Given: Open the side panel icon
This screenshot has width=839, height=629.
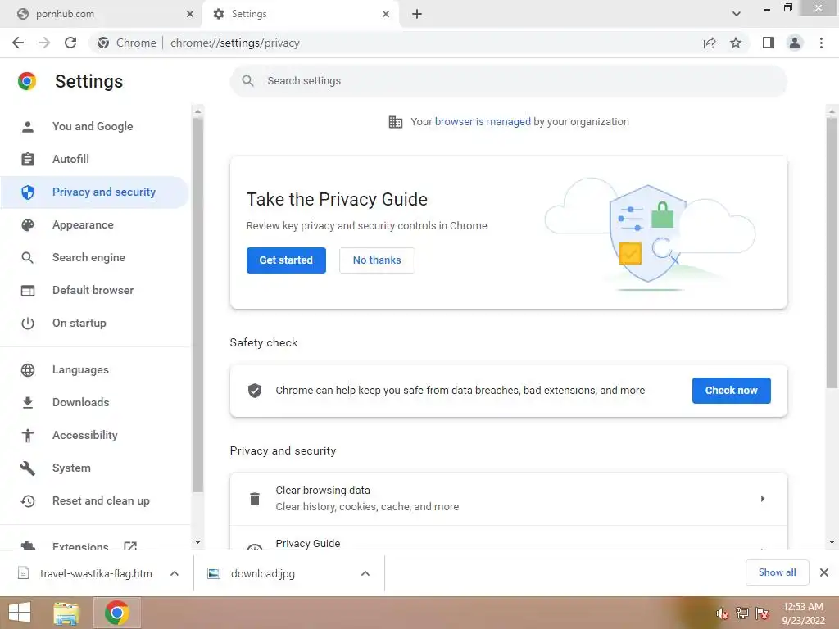Looking at the screenshot, I should point(769,43).
